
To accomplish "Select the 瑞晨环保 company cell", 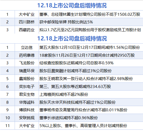I will tap(27, 71).
